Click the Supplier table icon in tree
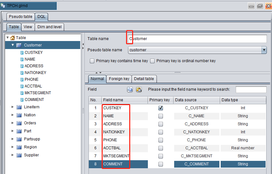Screen dimensions: 272x174 pos(19,155)
